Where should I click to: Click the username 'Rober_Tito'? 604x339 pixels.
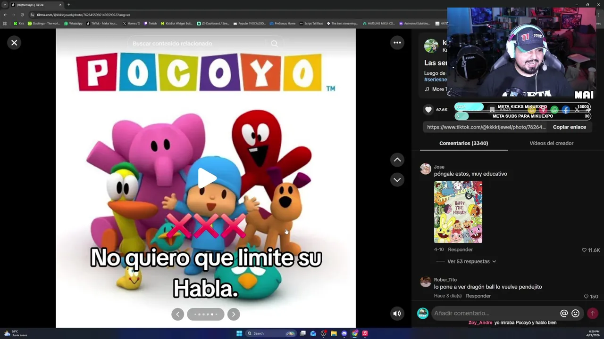click(x=445, y=280)
